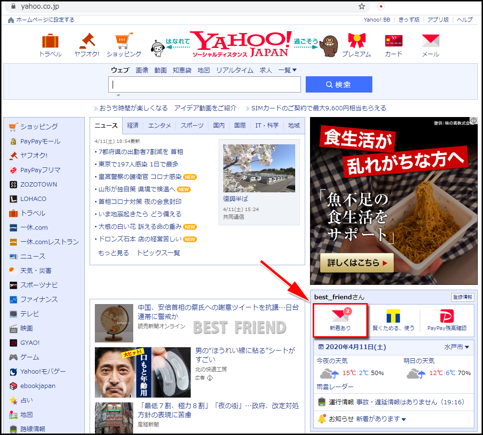Read headline 7都府県の出勤者7割減を 首相
This screenshot has width=483, height=435.
(140, 152)
